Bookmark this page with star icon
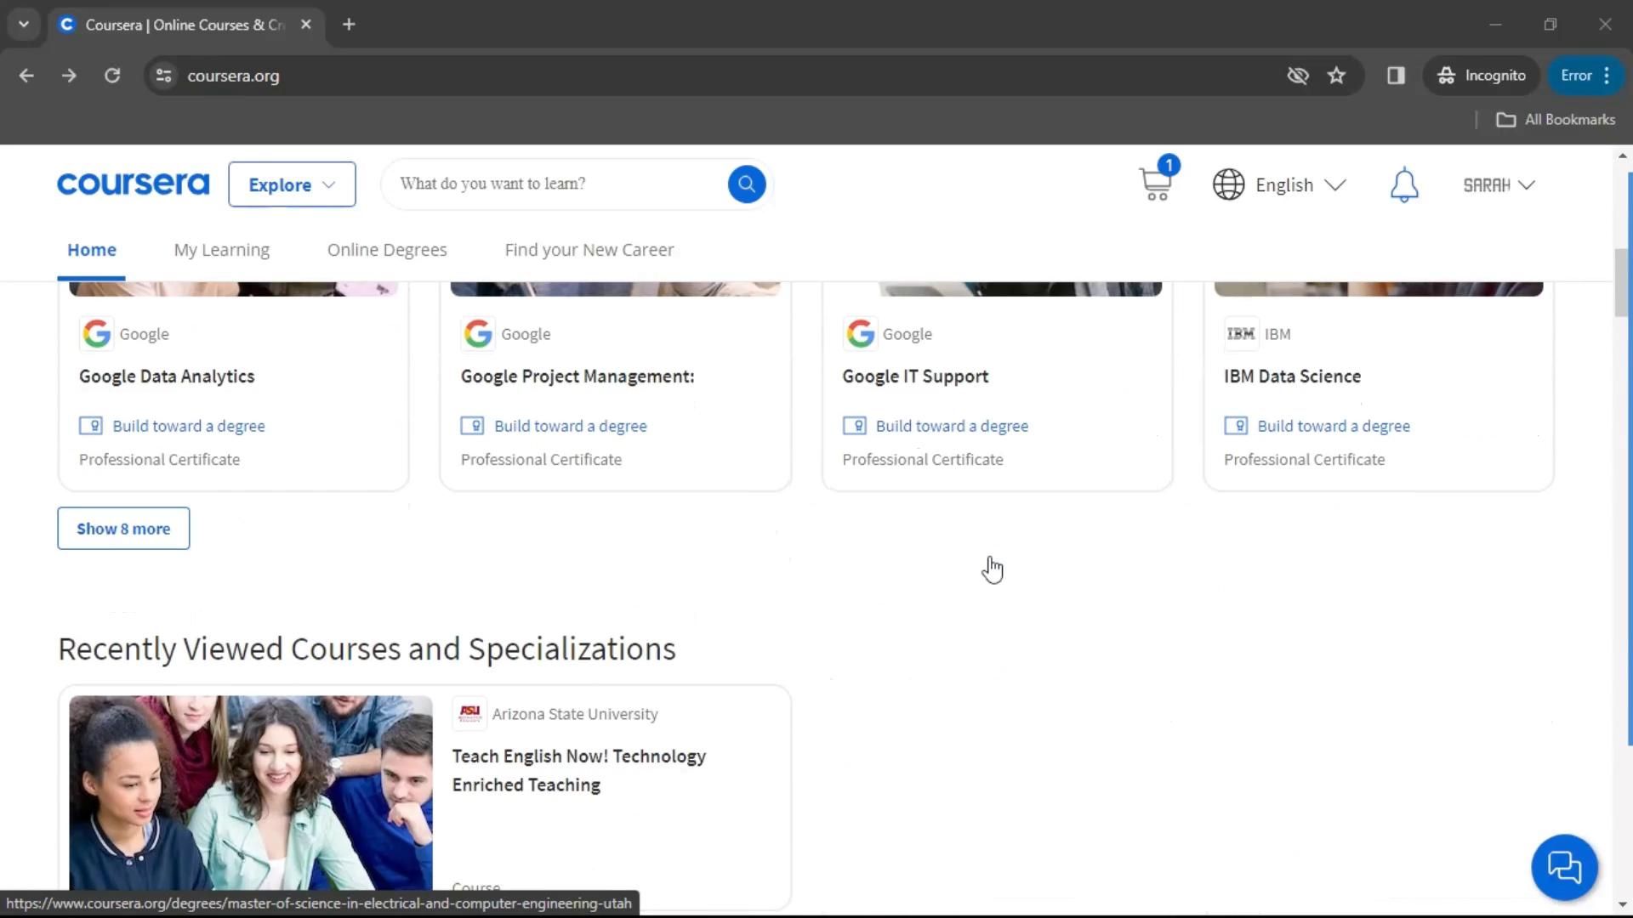Screen dimensions: 1633x918 coord(1336,76)
